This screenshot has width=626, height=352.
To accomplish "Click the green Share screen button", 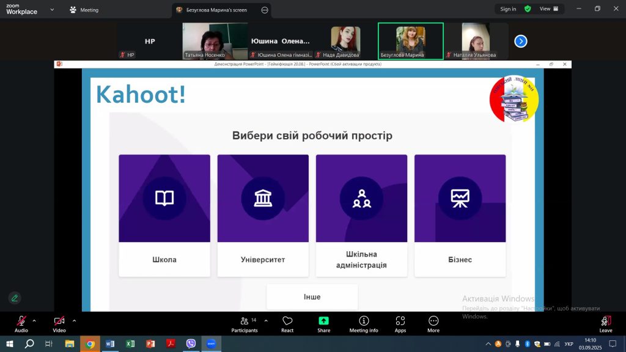I will [x=324, y=324].
